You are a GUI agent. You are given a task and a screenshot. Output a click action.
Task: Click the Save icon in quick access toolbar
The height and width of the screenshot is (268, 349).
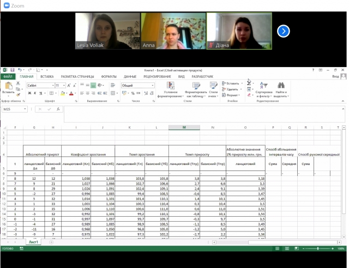(x=11, y=70)
